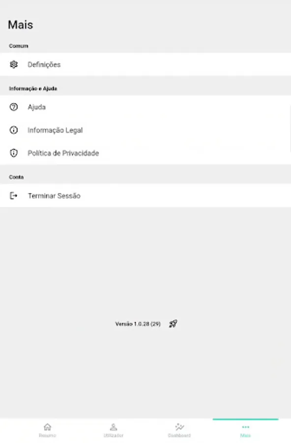Open Informação Legal entry

pyautogui.click(x=145, y=130)
